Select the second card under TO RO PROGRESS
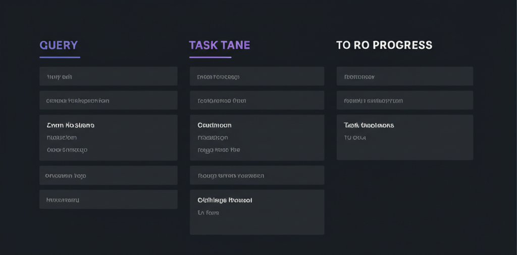This screenshot has height=255, width=517. point(404,101)
